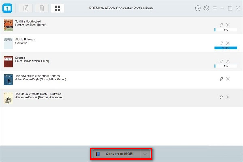
Task: Click the To Kill a Mockingbird progress bar
Action: coord(226,30)
